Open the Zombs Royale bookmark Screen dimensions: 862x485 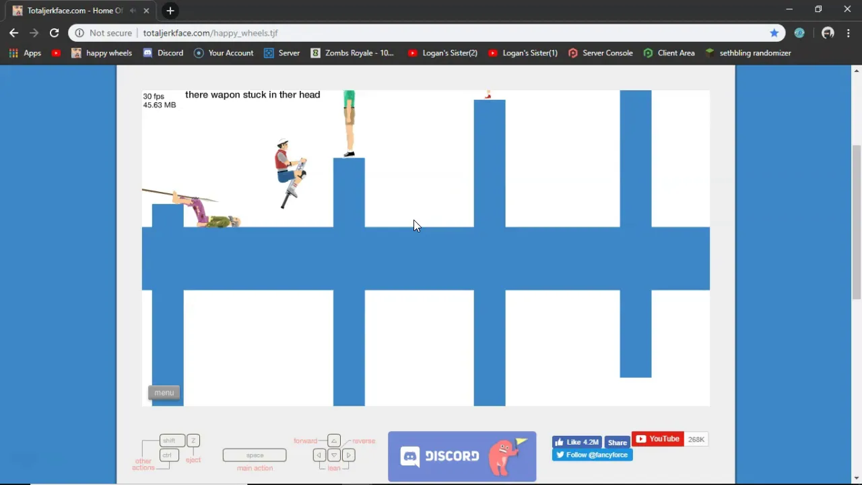(x=352, y=53)
